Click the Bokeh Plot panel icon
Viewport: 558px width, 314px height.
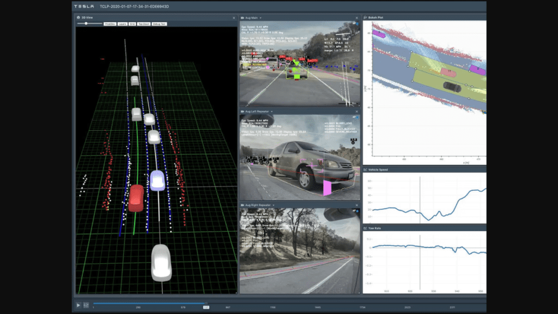tap(365, 17)
